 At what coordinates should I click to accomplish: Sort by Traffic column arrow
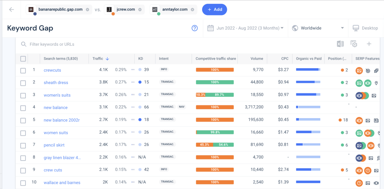click(107, 59)
